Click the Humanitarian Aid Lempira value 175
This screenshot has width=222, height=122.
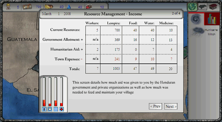pyautogui.click(x=117, y=49)
